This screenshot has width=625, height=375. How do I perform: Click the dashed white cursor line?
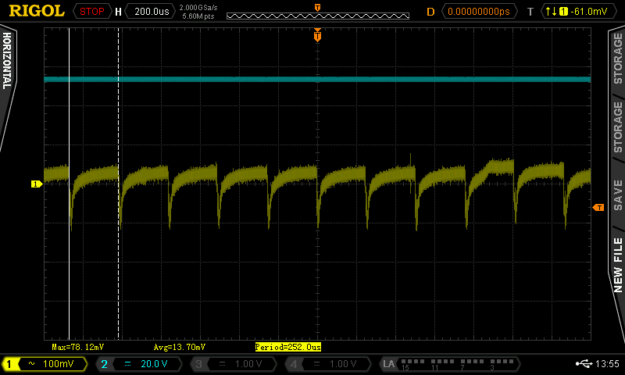click(119, 184)
